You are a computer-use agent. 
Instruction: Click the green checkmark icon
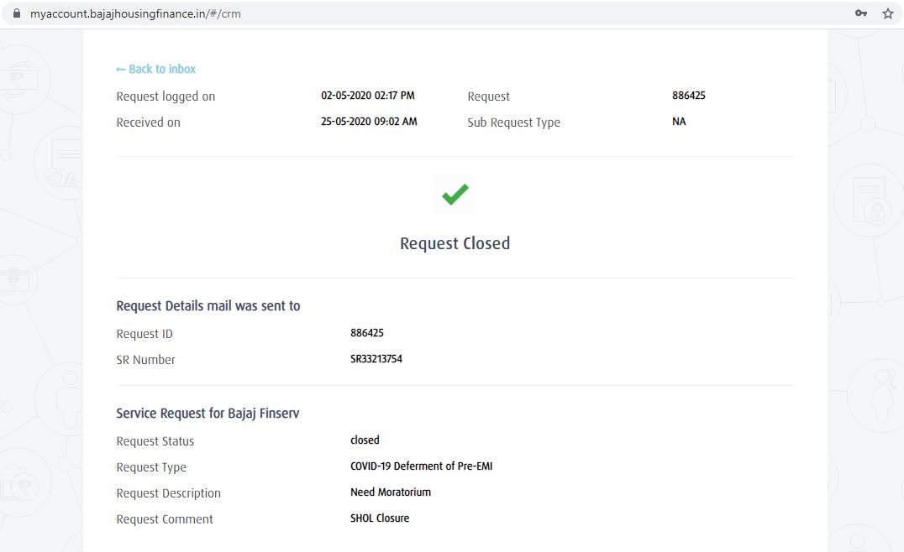455,195
